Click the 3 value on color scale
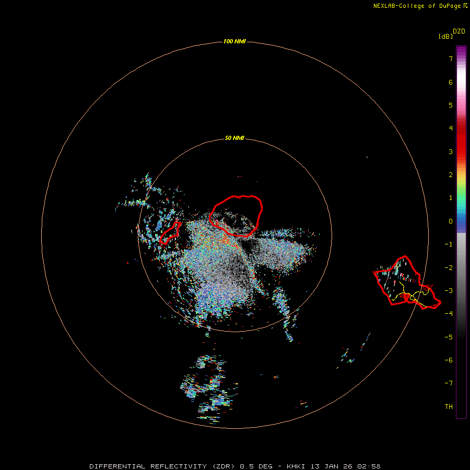The height and width of the screenshot is (470, 470). click(451, 152)
